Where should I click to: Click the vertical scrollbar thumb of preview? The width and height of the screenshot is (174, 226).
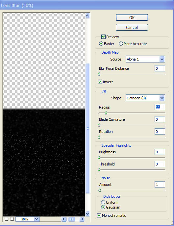pyautogui.click(x=87, y=128)
